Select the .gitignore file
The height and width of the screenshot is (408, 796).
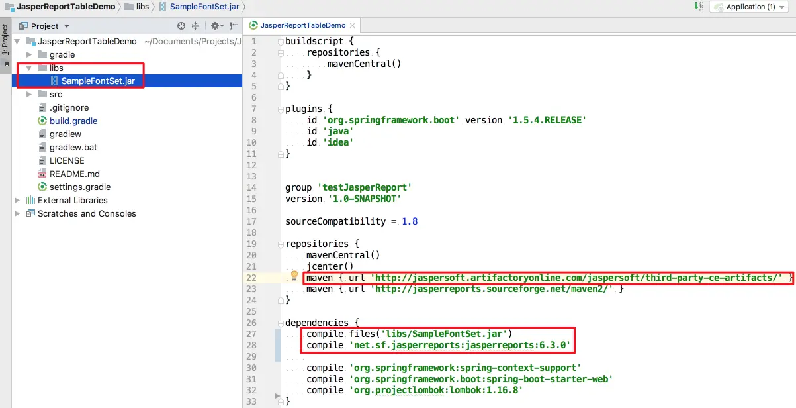point(69,107)
